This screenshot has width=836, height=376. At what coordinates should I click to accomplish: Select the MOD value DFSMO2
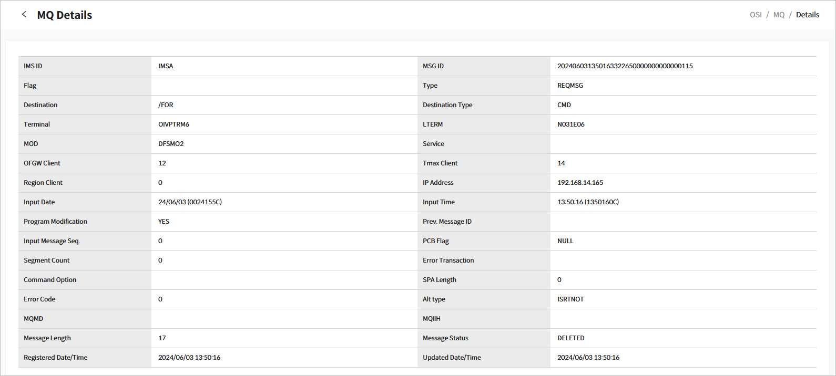[171, 144]
